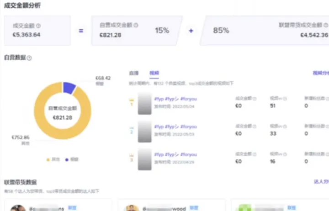This screenshot has height=211, width=329.
Task: Click 联盟 tag beside creator ending 'wood'
Action: pyautogui.click(x=194, y=208)
